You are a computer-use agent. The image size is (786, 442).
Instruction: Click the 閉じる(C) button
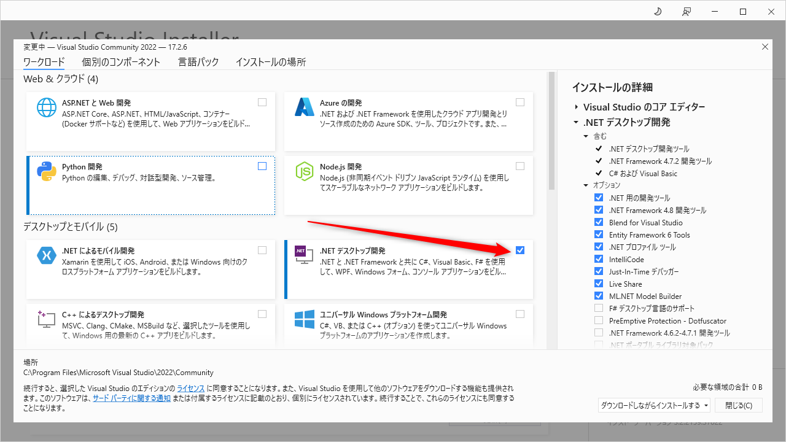pyautogui.click(x=739, y=405)
